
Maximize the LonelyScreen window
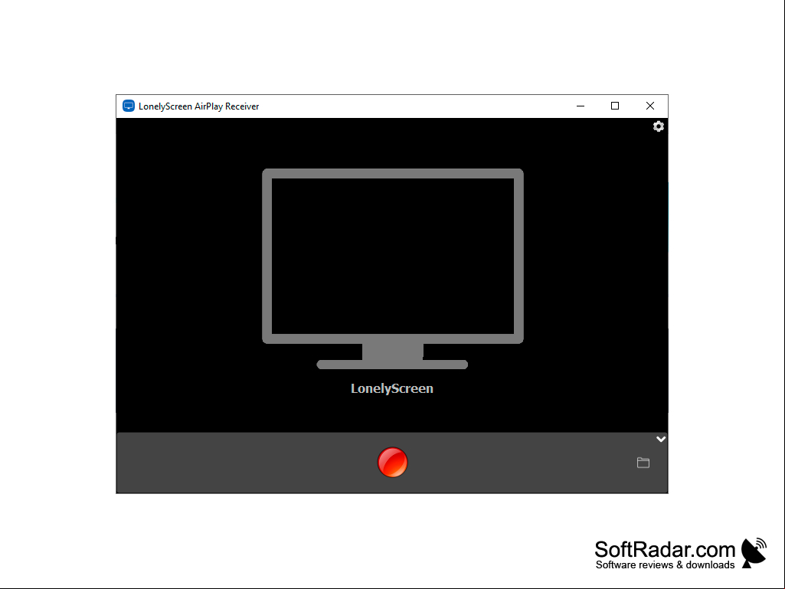click(x=615, y=106)
